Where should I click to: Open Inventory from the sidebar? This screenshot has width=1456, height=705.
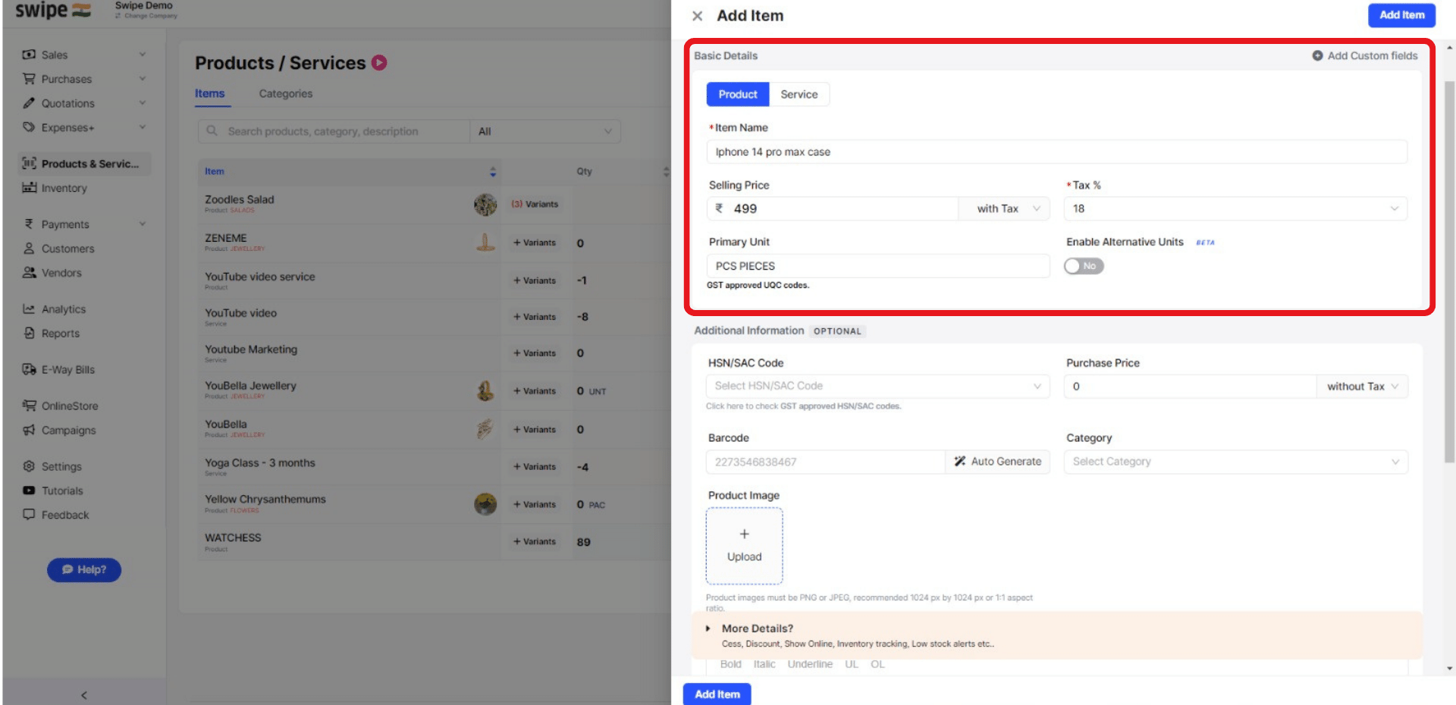[64, 188]
